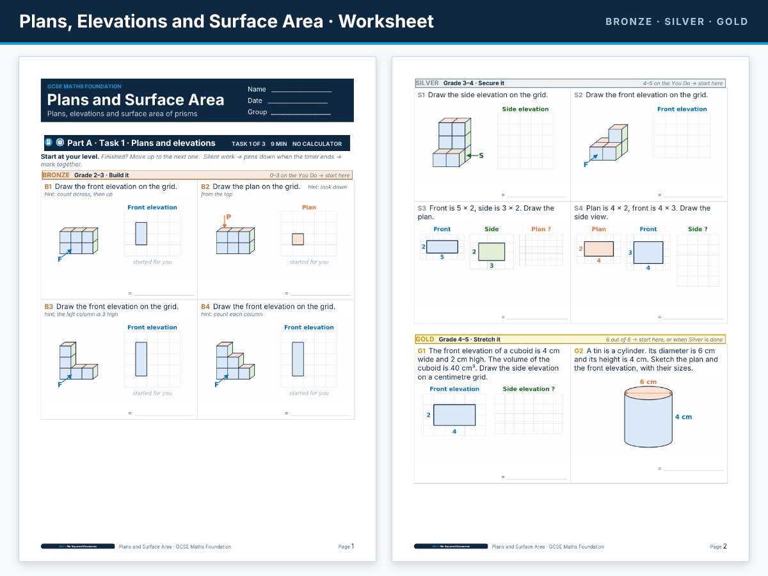Click the "4 cm" height label on the cylinder
Screen dimensions: 768x576
(684, 417)
